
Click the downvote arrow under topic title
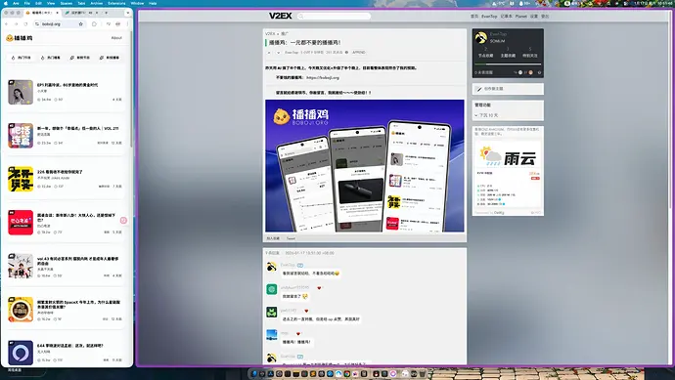278,53
